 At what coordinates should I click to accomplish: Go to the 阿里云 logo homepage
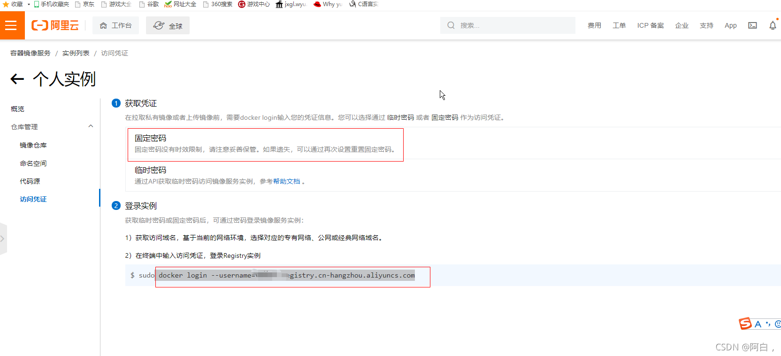(x=55, y=25)
